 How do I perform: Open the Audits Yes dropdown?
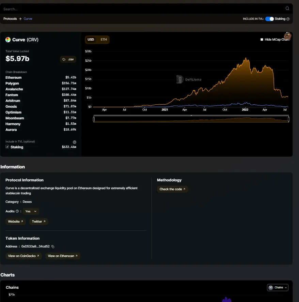coord(31,211)
